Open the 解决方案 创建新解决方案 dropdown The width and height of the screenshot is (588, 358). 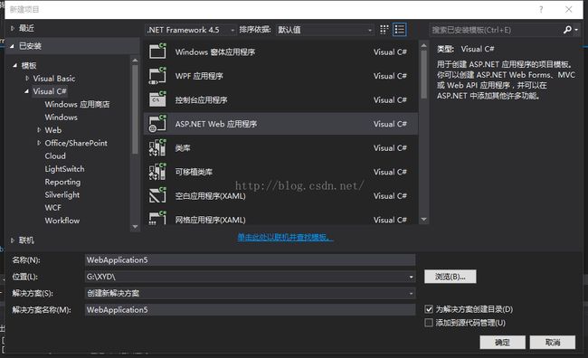click(411, 293)
